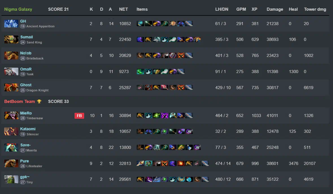Click the Kataomi player name
333x194 pixels.
(x=28, y=129)
